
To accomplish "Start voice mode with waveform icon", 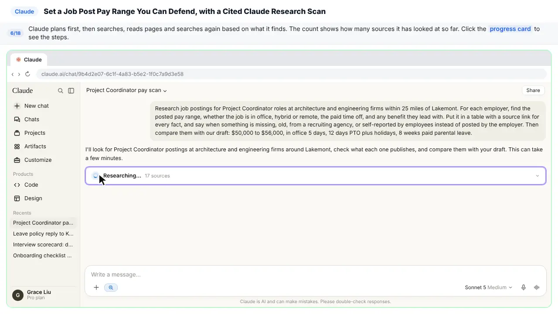I will pos(537,287).
